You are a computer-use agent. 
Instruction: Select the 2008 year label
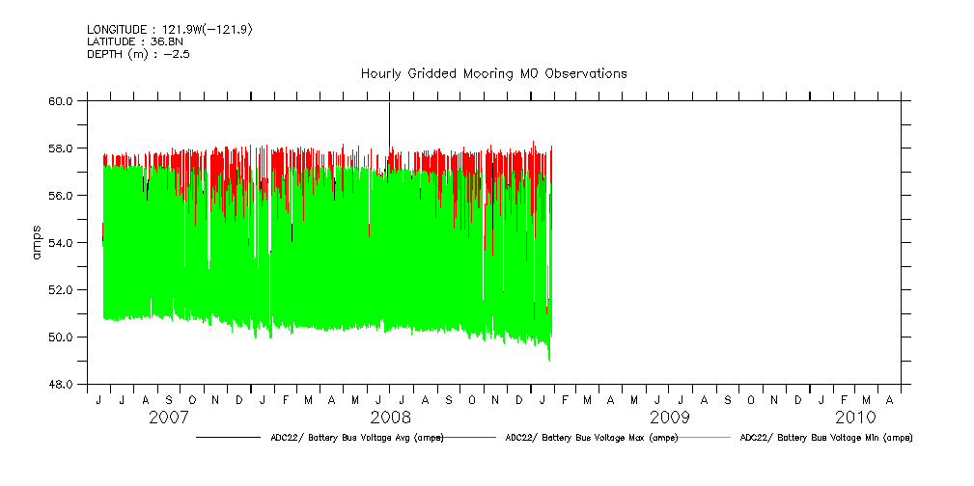pos(391,418)
